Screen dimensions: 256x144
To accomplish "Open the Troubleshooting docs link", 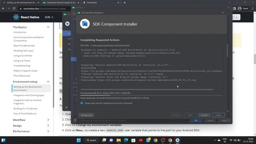I will pos(22,66).
